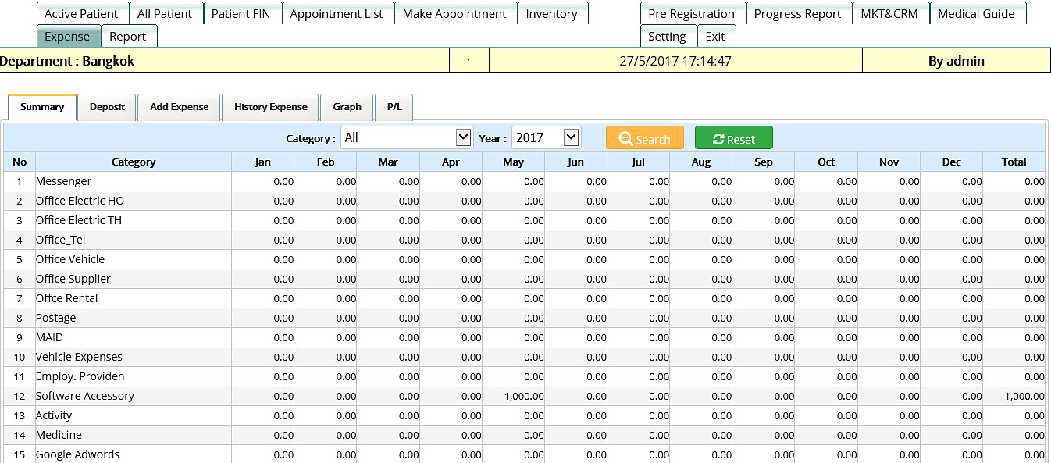Screen dimensions: 1051x463
Task: Click the Exit menu item
Action: point(715,36)
